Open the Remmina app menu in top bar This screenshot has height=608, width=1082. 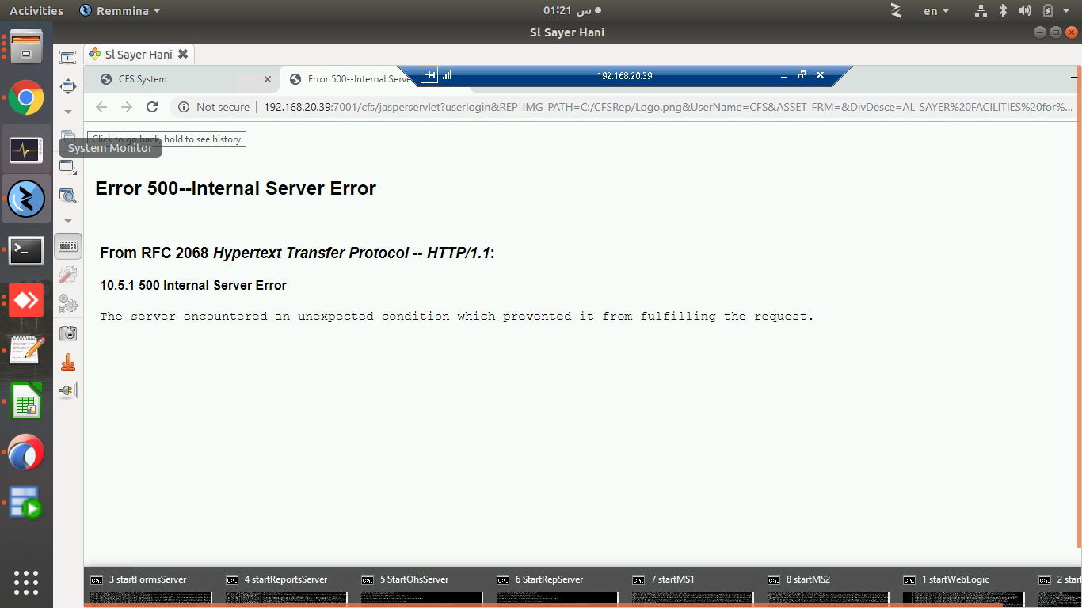pos(120,11)
